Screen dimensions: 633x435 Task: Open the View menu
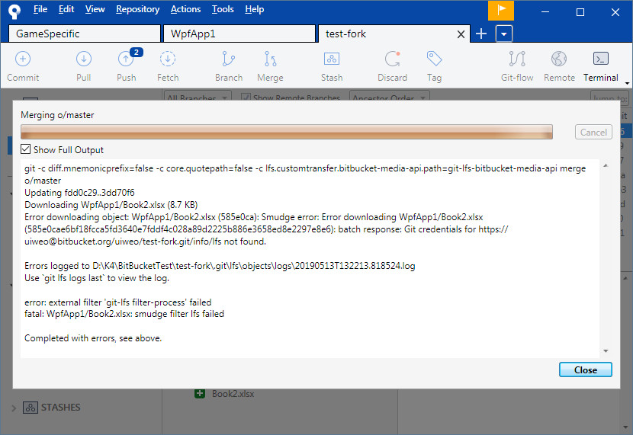click(x=95, y=9)
